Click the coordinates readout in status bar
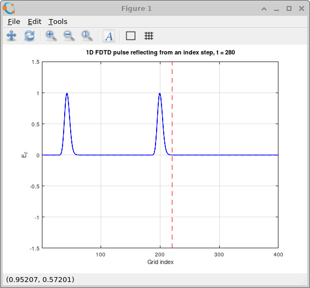The image size is (310, 288). (x=40, y=279)
